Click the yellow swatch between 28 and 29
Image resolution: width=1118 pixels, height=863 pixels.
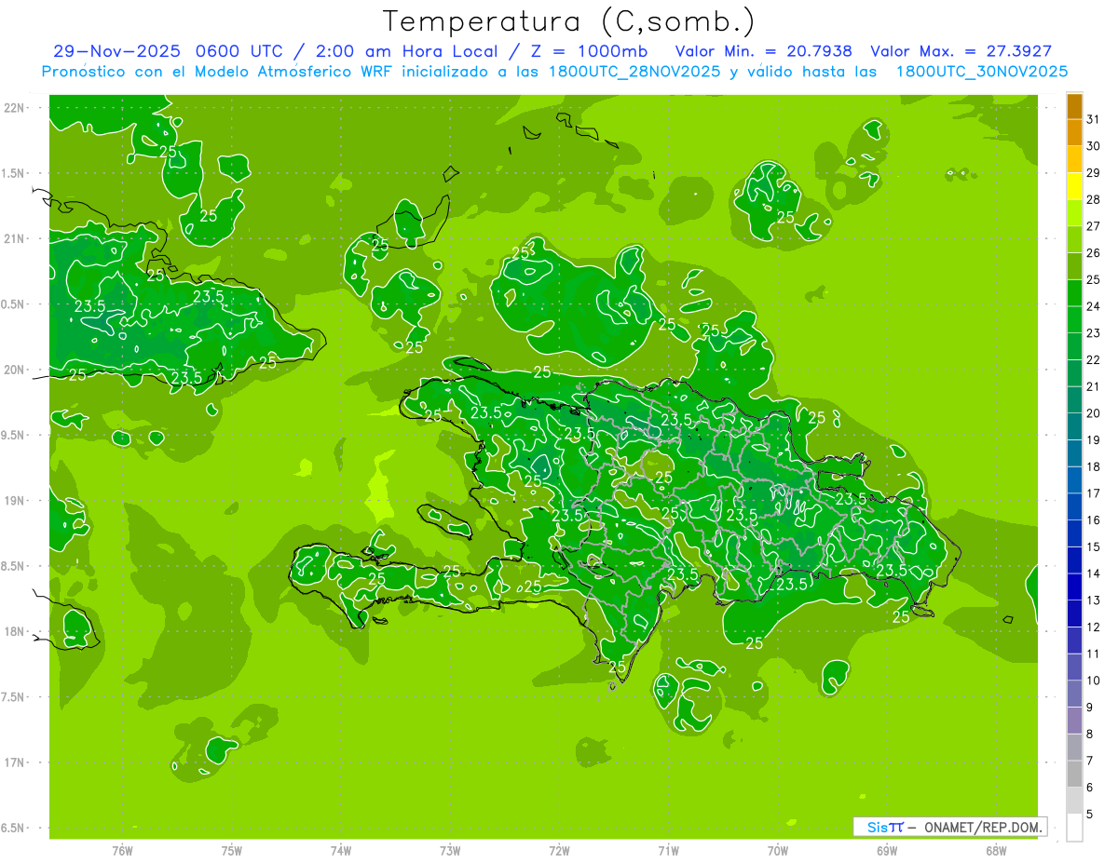click(1074, 186)
